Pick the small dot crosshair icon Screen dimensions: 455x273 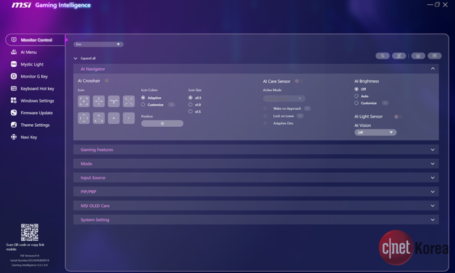click(129, 119)
